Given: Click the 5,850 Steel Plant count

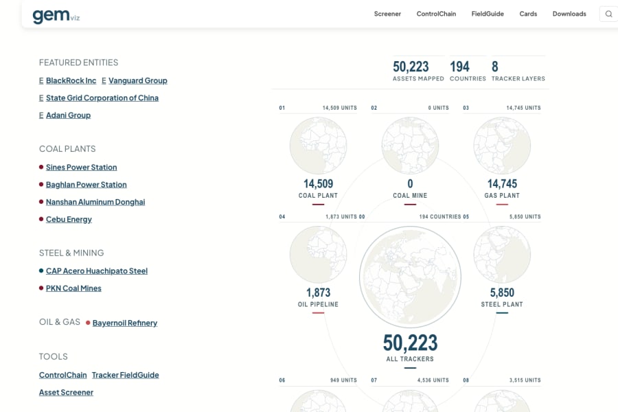Looking at the screenshot, I should 502,293.
